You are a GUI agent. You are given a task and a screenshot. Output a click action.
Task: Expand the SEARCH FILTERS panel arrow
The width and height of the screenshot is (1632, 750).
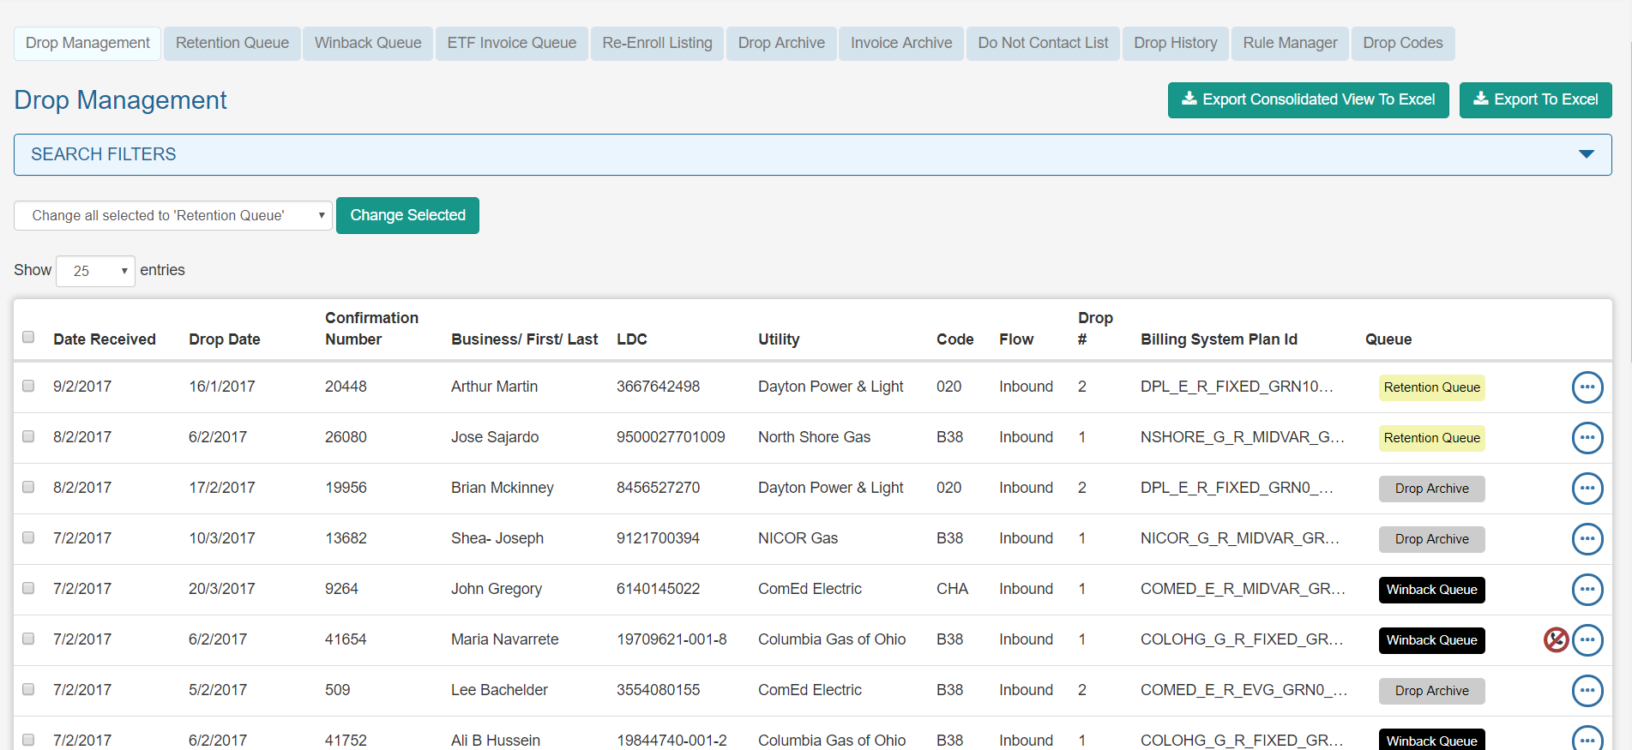point(1586,154)
